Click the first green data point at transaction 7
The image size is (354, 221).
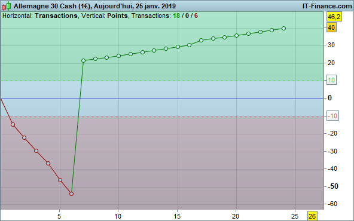83,60
